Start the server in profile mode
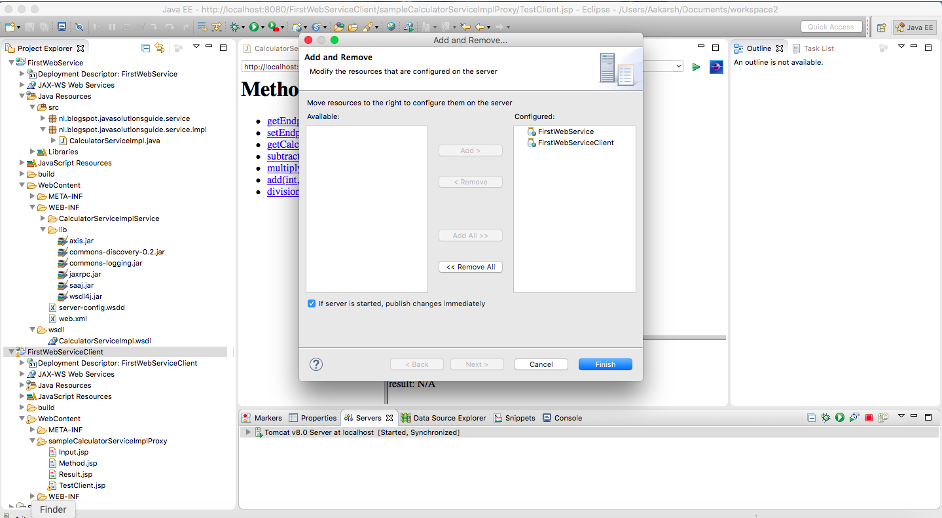 pos(854,417)
